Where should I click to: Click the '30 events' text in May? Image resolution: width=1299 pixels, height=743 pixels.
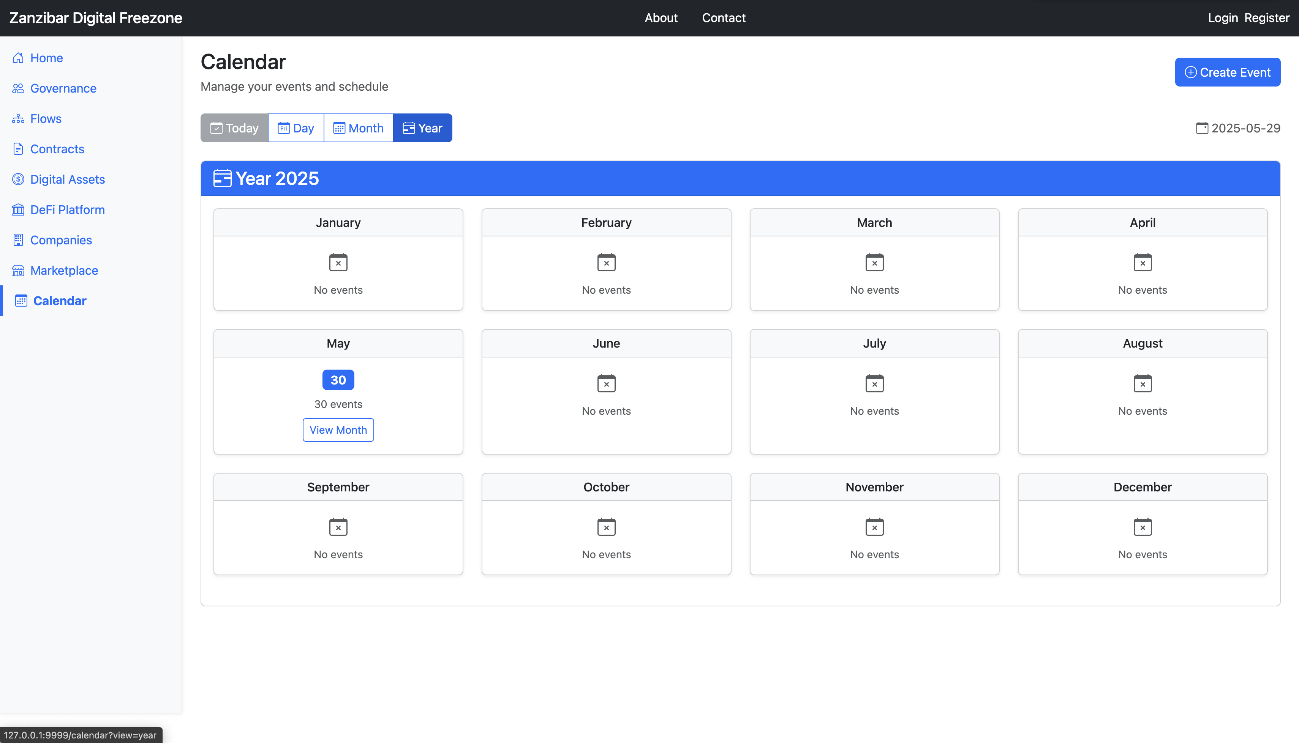tap(338, 404)
